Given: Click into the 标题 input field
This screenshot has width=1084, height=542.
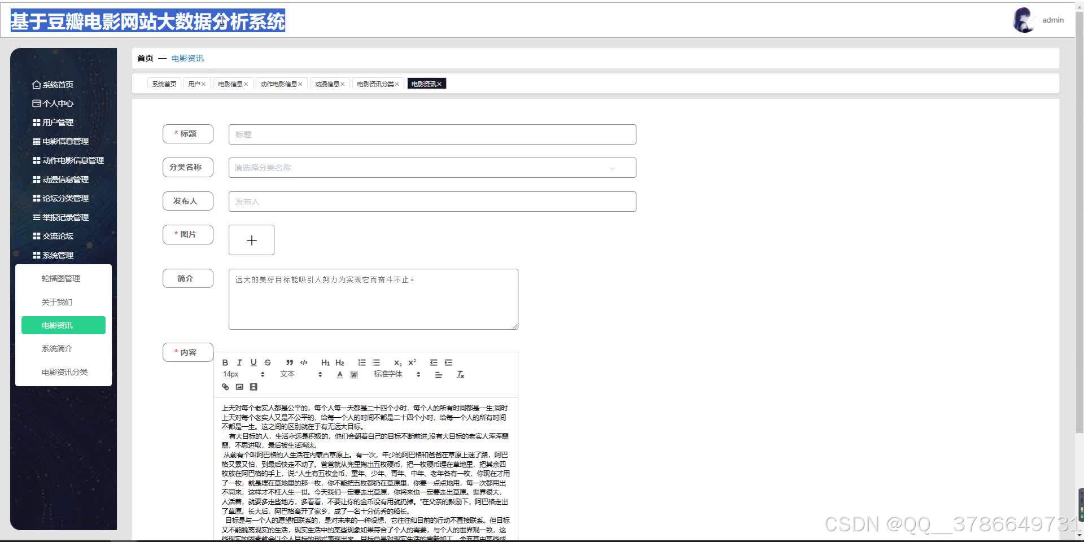Looking at the screenshot, I should [x=432, y=134].
